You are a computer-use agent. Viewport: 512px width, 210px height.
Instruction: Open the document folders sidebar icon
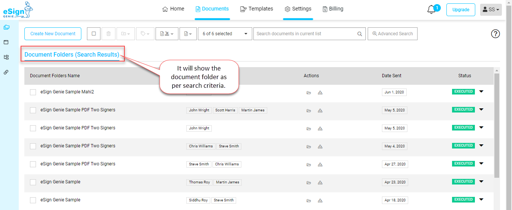(x=6, y=27)
